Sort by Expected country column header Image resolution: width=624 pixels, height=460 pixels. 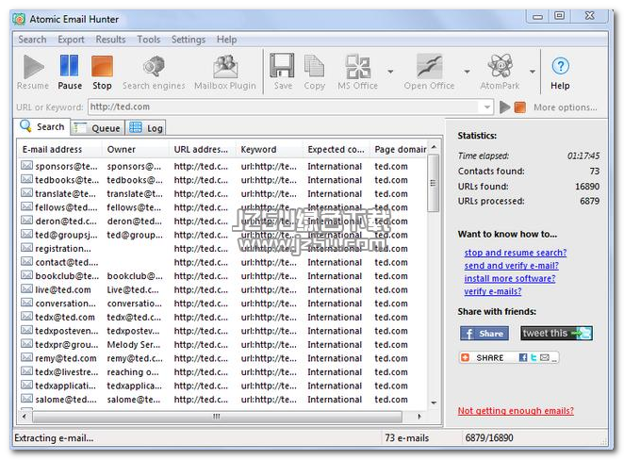point(337,150)
